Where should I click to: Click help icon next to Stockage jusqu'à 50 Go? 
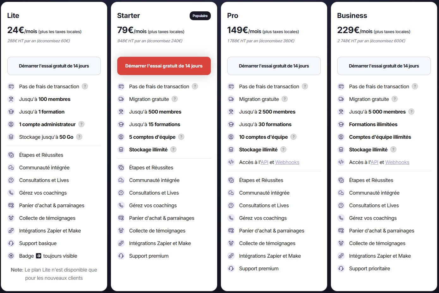(x=79, y=137)
